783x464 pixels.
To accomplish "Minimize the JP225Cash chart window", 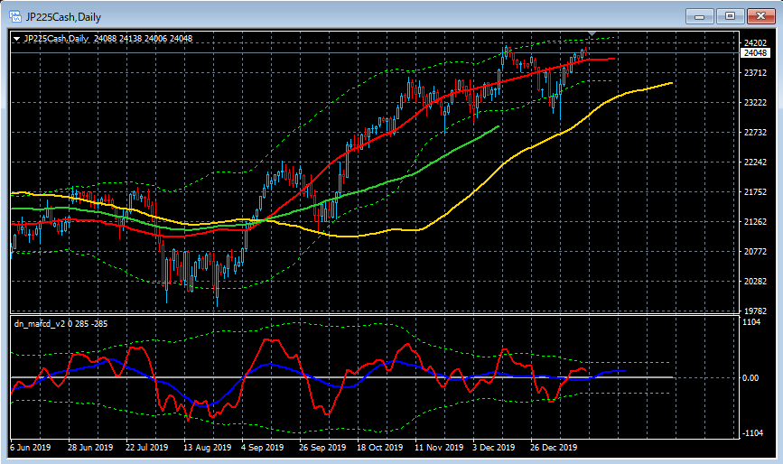I will click(x=700, y=16).
